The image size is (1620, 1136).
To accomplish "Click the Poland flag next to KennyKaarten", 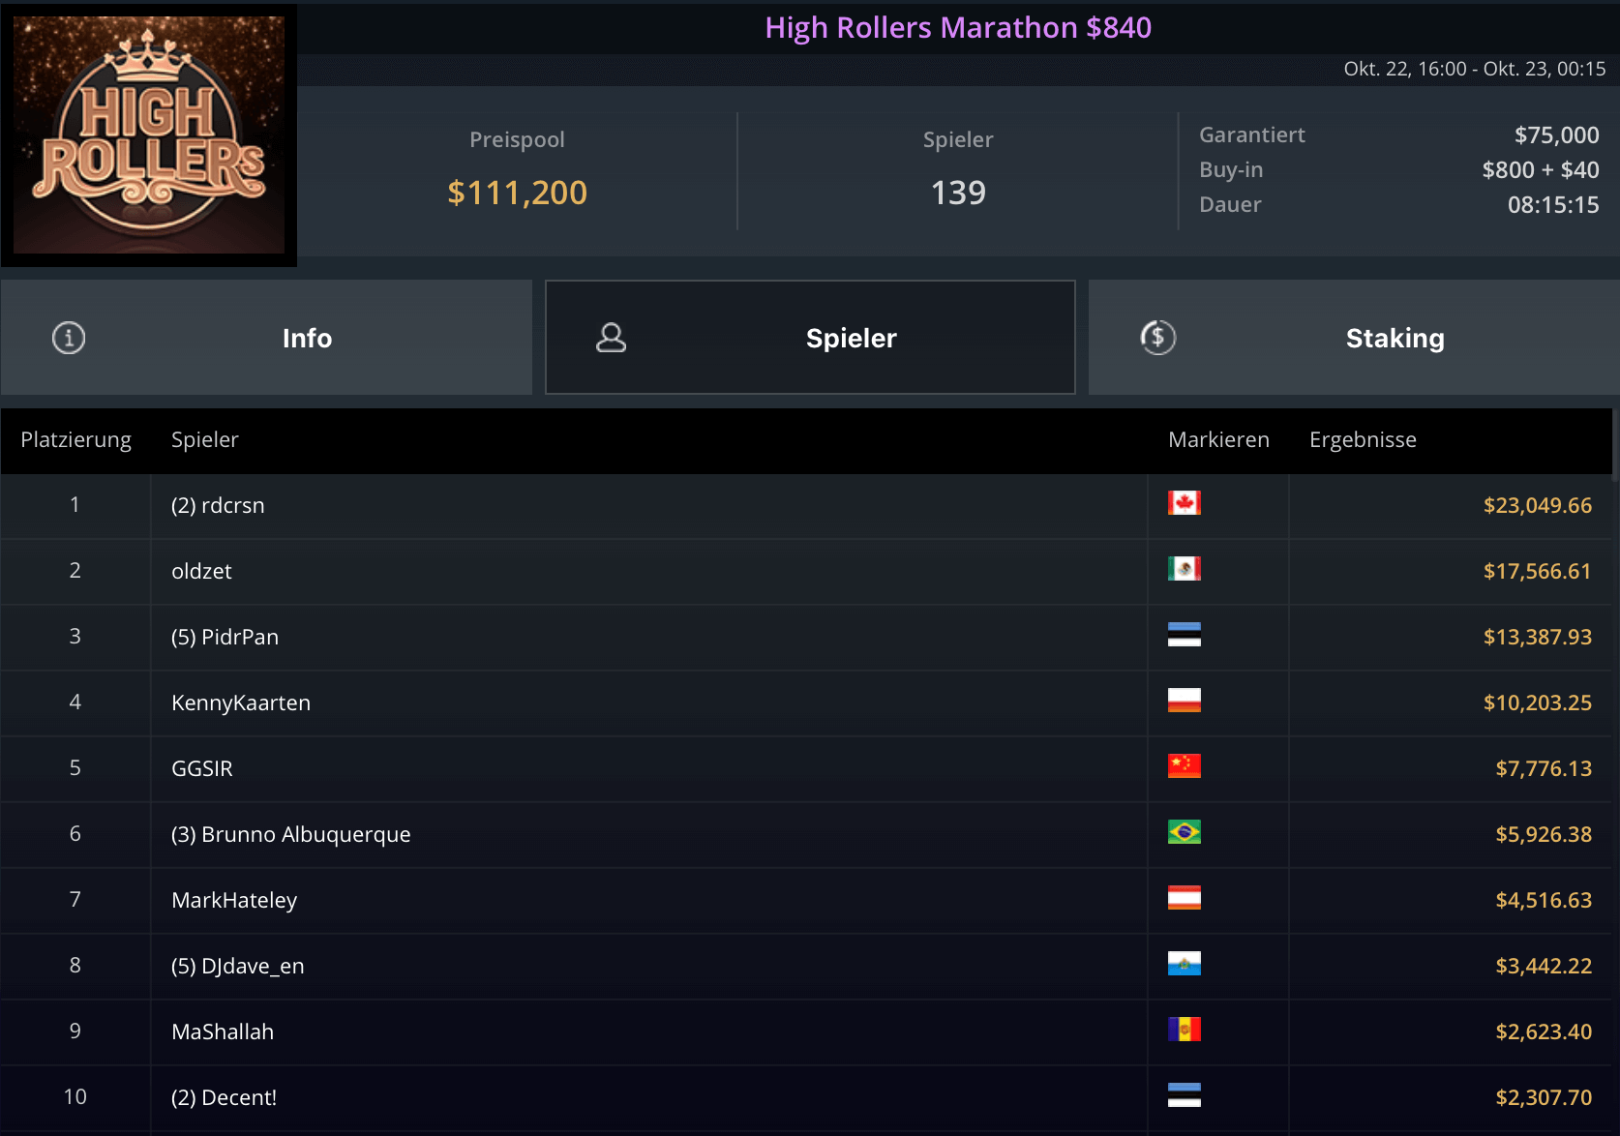I will point(1184,701).
